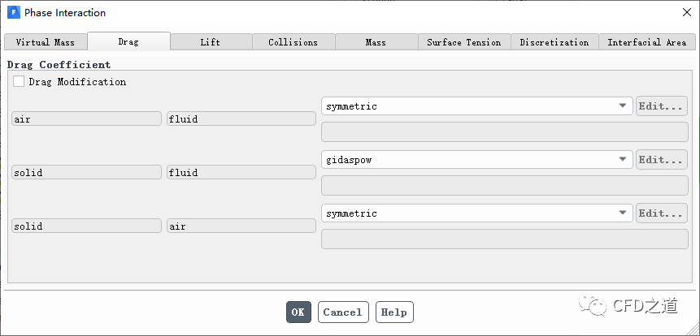Click the empty field below gidaspow dropdown
This screenshot has height=336, width=700.
(x=504, y=185)
